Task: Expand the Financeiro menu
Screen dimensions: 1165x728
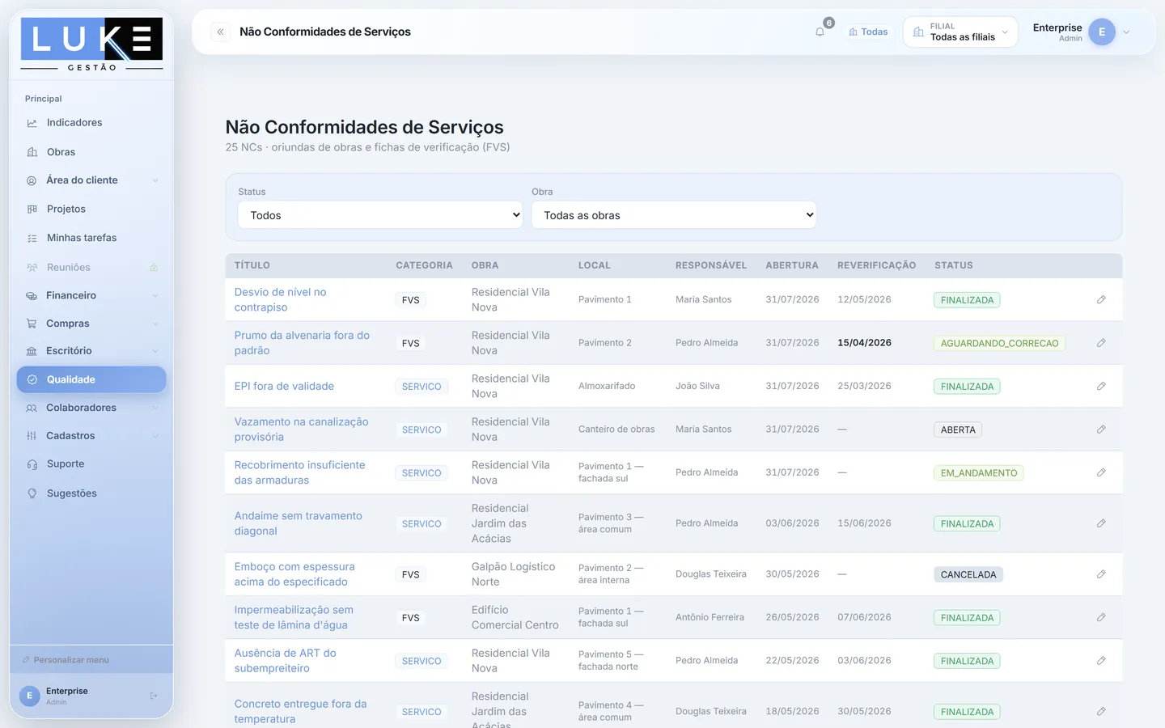Action: 91,295
